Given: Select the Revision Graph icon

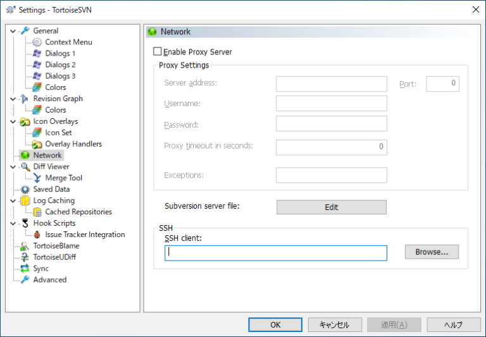Looking at the screenshot, I should [x=25, y=99].
